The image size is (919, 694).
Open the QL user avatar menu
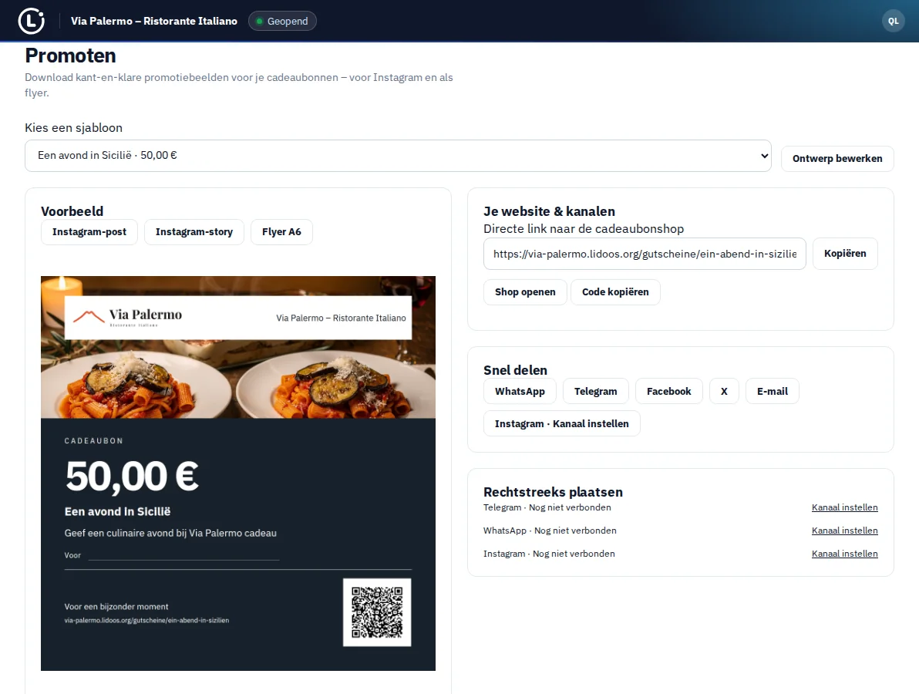click(x=893, y=21)
